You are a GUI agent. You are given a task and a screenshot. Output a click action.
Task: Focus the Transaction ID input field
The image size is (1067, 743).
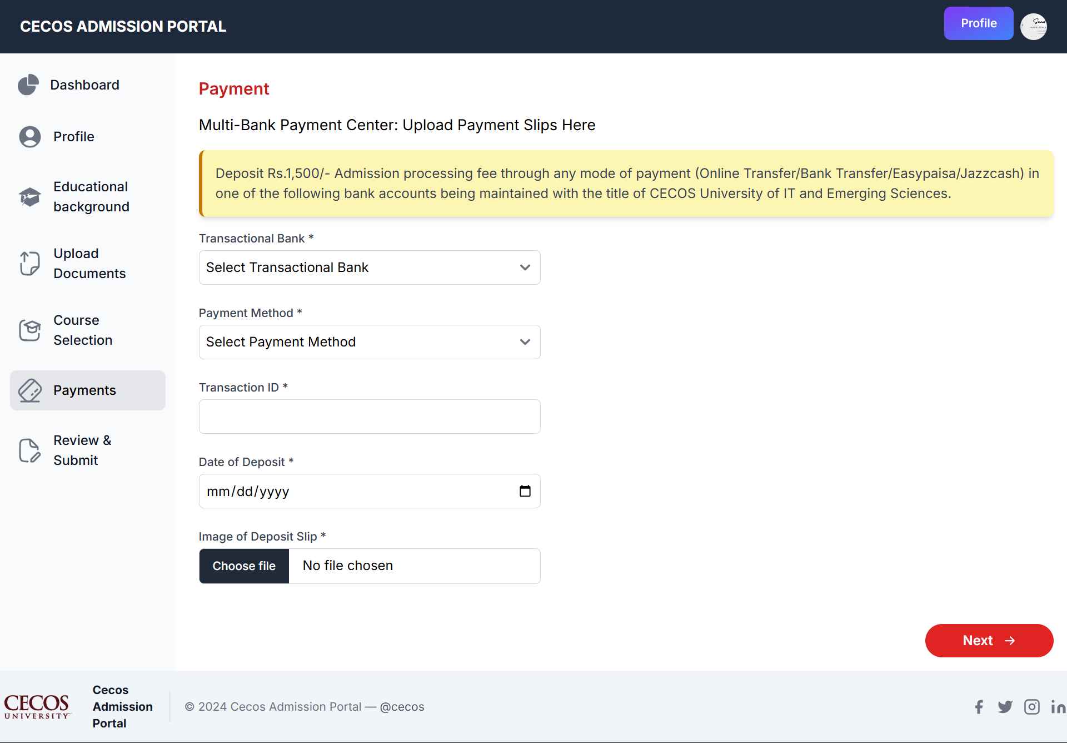[370, 417]
